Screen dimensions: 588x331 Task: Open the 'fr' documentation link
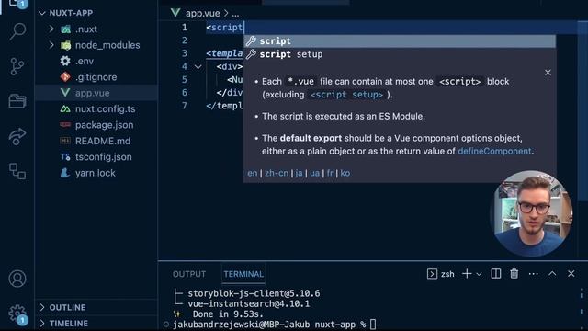click(x=330, y=173)
